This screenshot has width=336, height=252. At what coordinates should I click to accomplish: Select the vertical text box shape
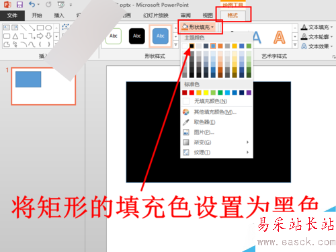(x=15, y=28)
